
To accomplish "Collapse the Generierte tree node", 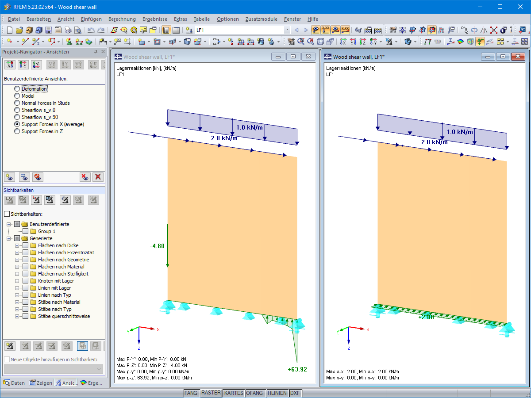I will (9, 238).
